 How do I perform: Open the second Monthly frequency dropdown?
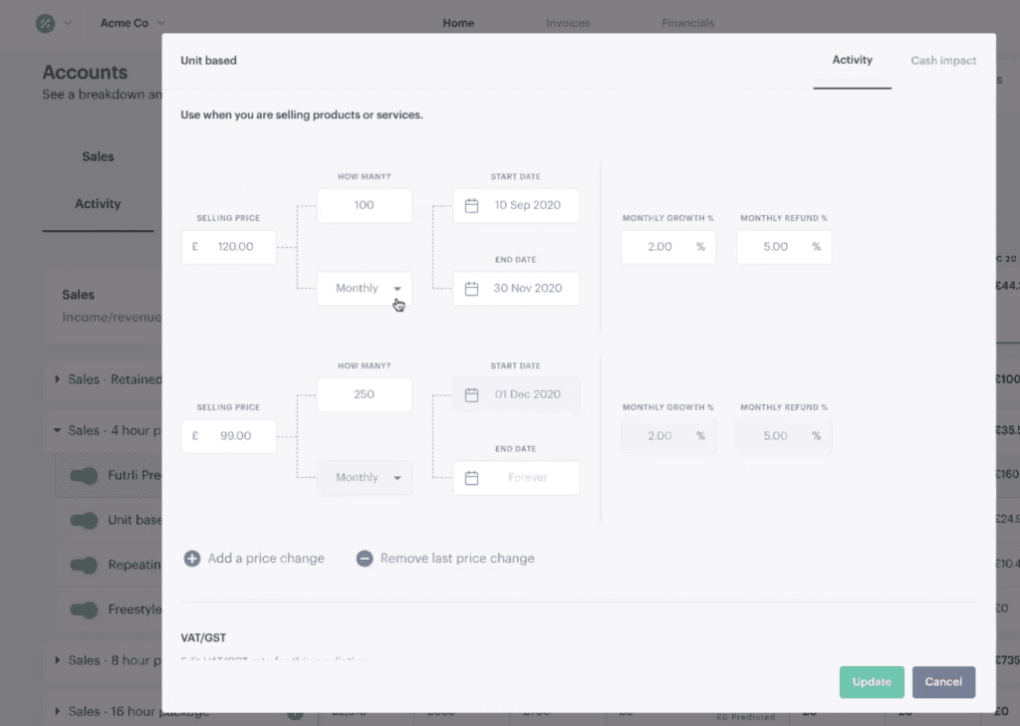(x=365, y=477)
